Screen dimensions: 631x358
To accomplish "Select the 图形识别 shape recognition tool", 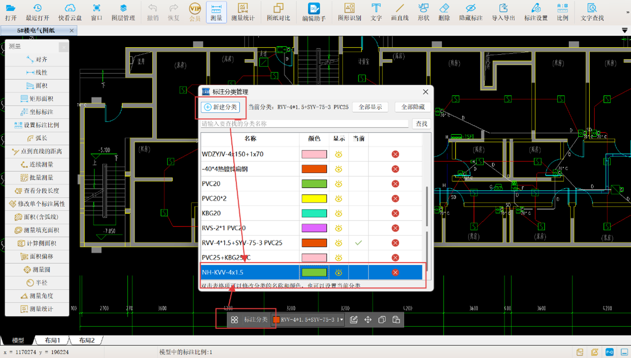I will (x=349, y=12).
